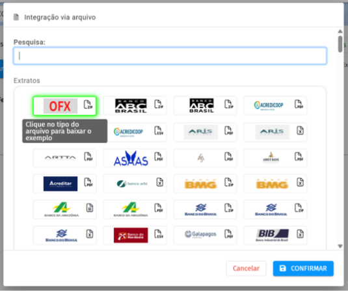The image size is (348, 292).
Task: Select the OFX statement tile
Action: (64, 106)
